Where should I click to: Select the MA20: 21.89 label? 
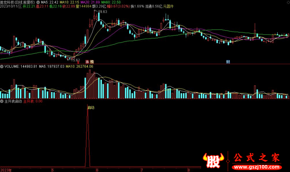(x=90, y=2)
